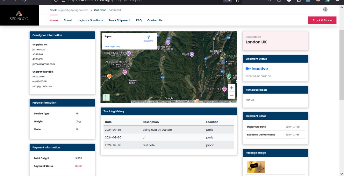
Task: Click the orange restaurant marker on the map's left edge
Action: (x=109, y=76)
